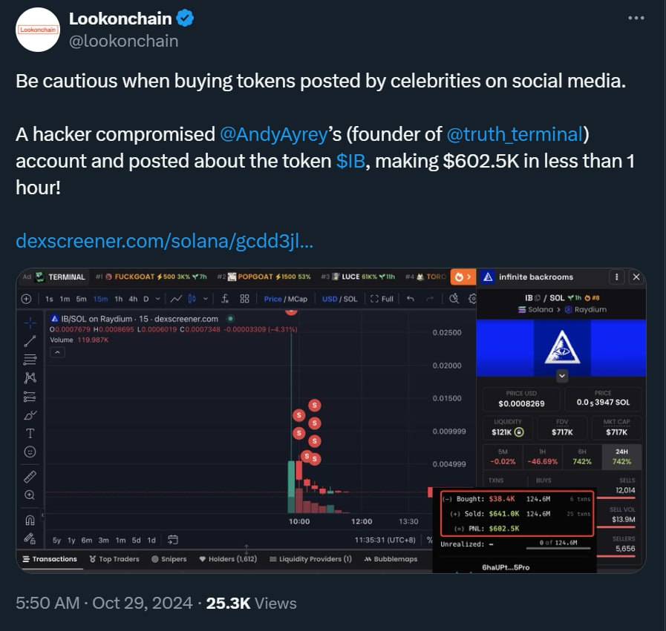Select the trend line drawing tool
The width and height of the screenshot is (666, 631).
point(30,340)
